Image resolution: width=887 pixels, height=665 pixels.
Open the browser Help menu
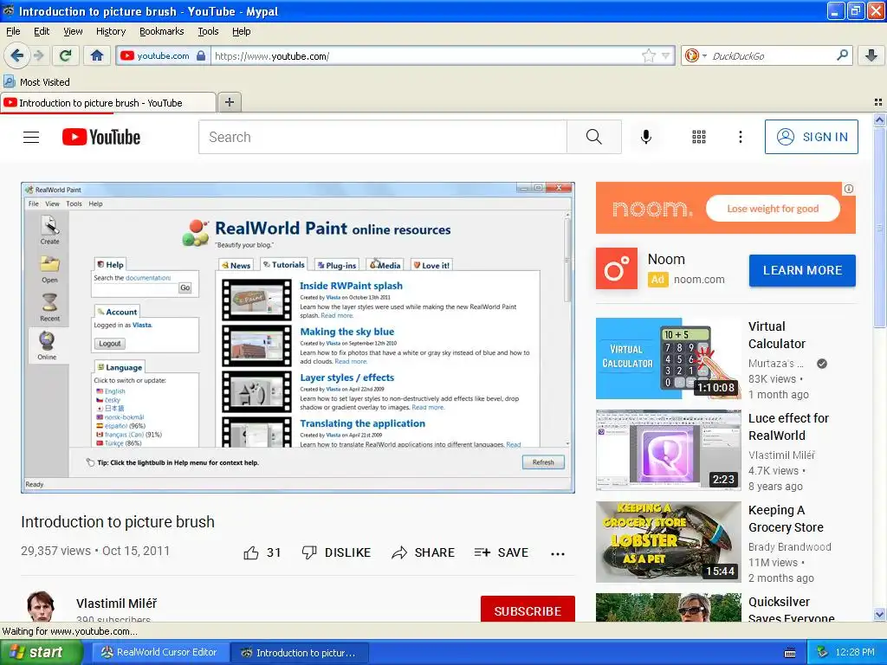pyautogui.click(x=241, y=31)
